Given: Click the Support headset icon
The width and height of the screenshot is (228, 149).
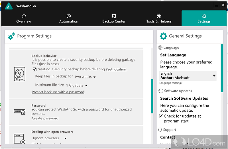Looking at the screenshot, I should pos(160,130).
